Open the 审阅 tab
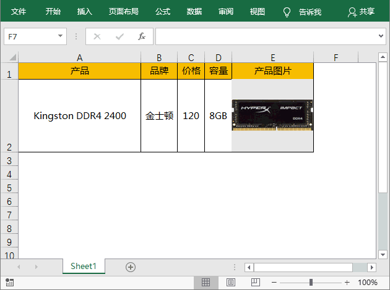The width and height of the screenshot is (390, 290). pos(226,11)
